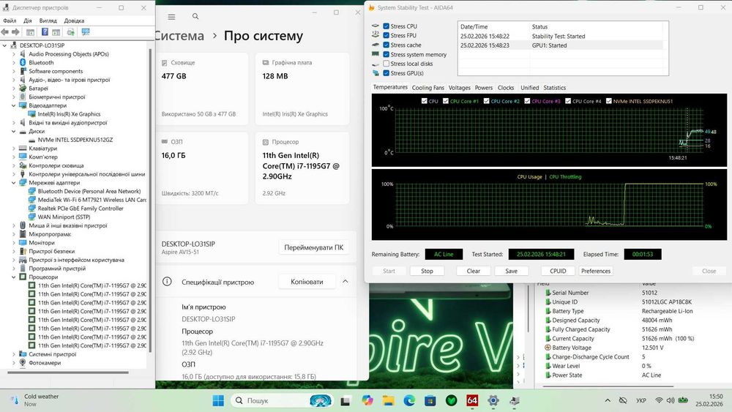Toggle NVMe INTEL SSDPEKNU51 graph checkbox

click(x=609, y=101)
